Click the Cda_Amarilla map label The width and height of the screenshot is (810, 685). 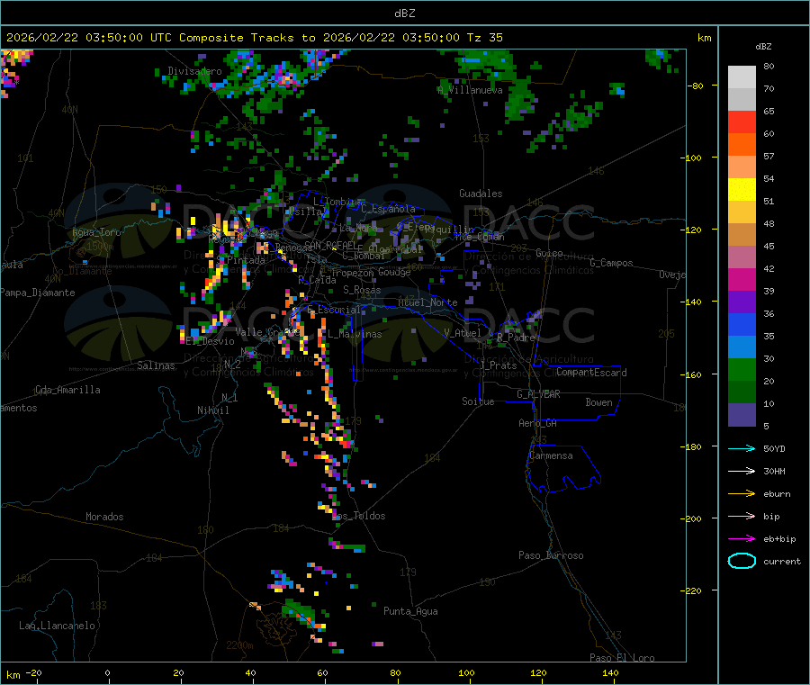tap(67, 390)
